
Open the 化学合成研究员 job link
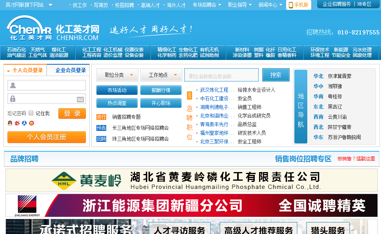(254, 116)
